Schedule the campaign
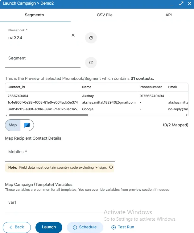The width and height of the screenshot is (194, 233). [85, 227]
